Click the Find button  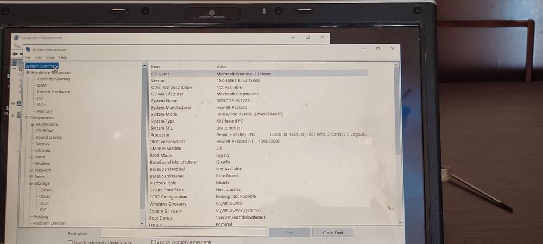click(x=289, y=233)
